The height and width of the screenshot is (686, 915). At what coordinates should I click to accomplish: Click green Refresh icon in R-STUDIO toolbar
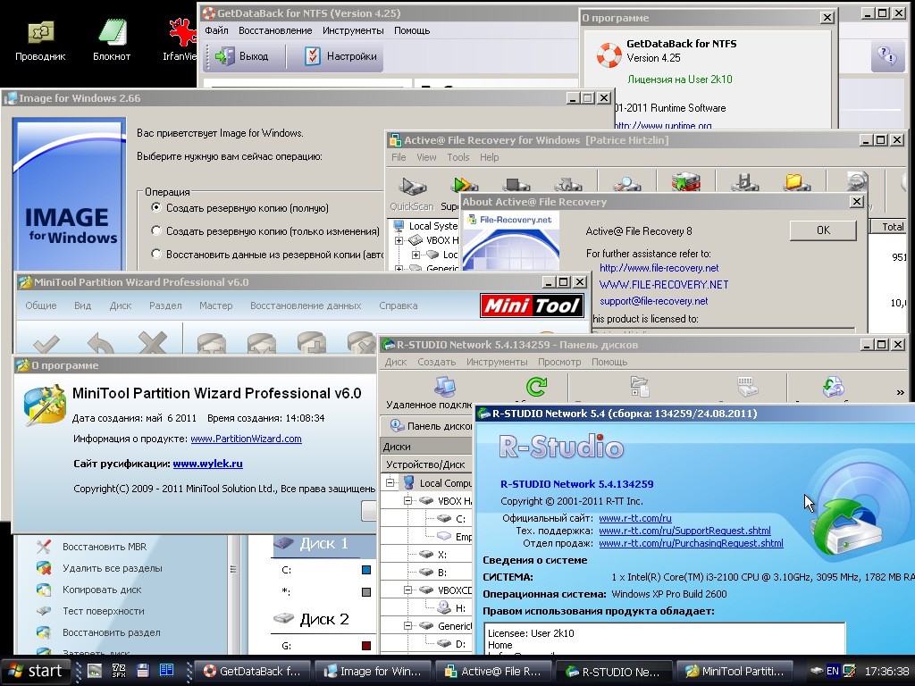(536, 386)
